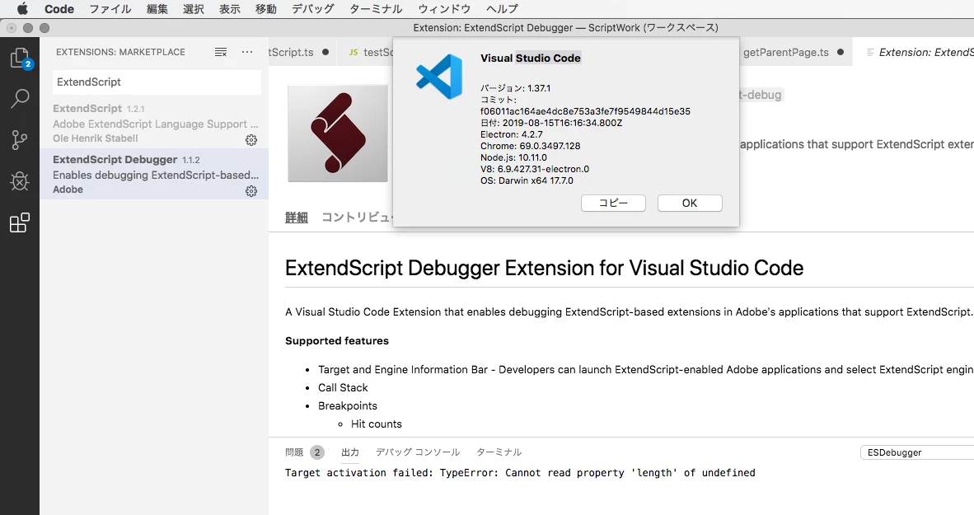Open the ヘルプ menu
974x515 pixels.
[x=502, y=9]
